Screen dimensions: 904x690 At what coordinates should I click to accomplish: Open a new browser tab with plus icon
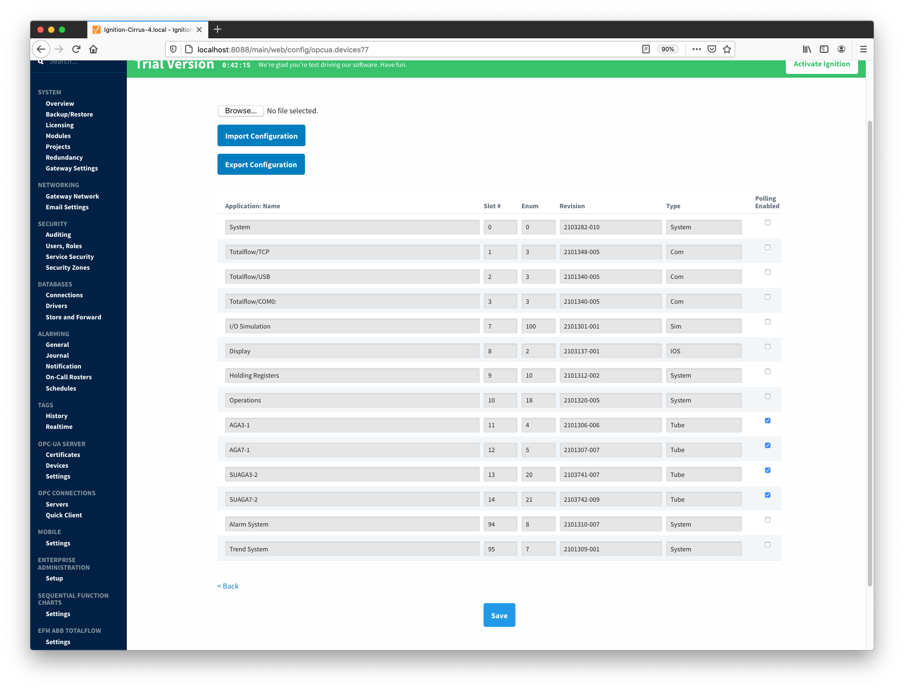(217, 29)
